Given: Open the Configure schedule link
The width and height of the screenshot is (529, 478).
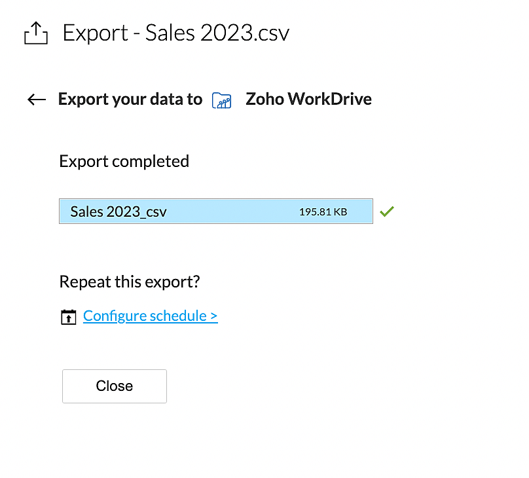Looking at the screenshot, I should coord(150,316).
